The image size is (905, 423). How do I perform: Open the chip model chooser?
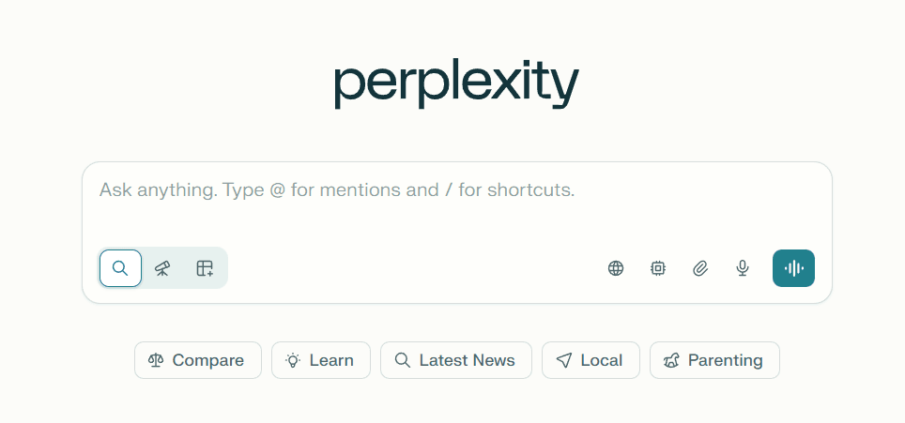(x=658, y=268)
